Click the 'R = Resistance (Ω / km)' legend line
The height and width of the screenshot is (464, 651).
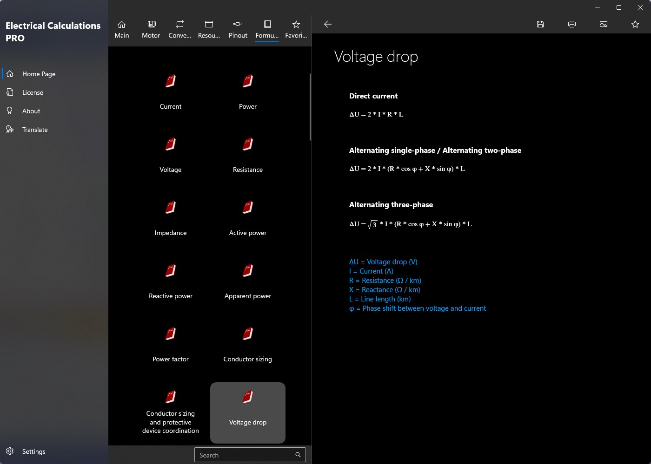[x=385, y=281]
